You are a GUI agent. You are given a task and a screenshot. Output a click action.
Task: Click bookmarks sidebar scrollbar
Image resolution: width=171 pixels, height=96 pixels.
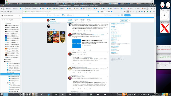21,29
